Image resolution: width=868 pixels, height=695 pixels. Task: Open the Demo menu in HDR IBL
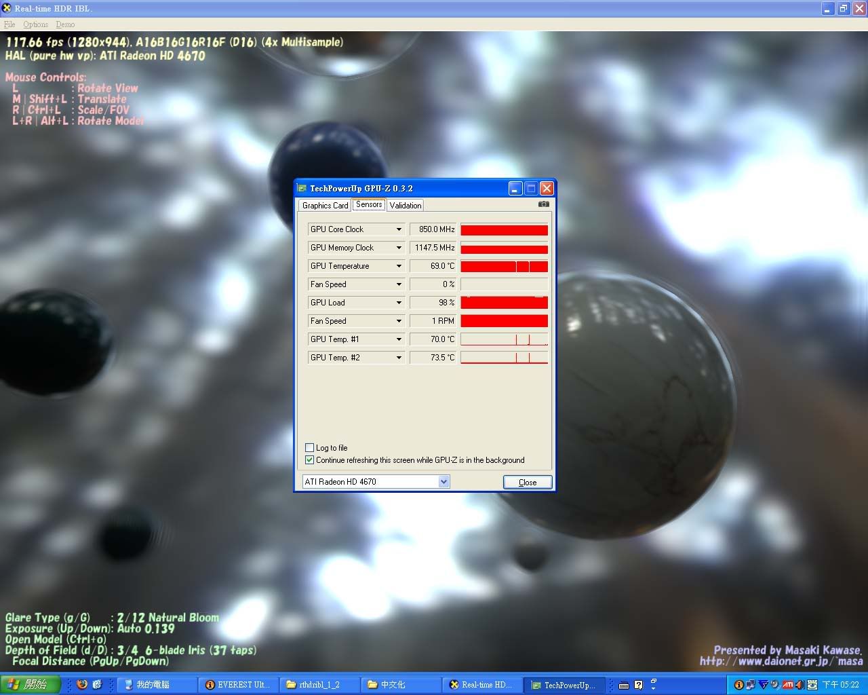click(65, 24)
